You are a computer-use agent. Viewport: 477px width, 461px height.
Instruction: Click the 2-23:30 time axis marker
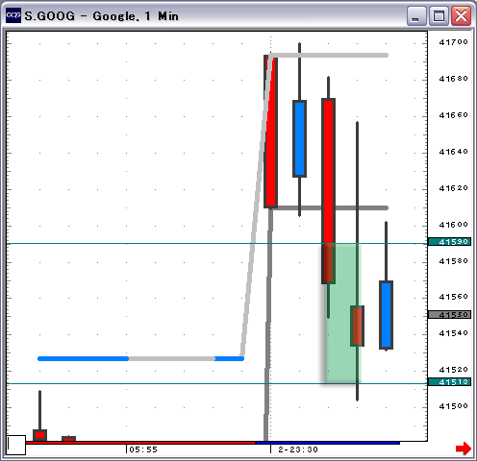pos(298,449)
